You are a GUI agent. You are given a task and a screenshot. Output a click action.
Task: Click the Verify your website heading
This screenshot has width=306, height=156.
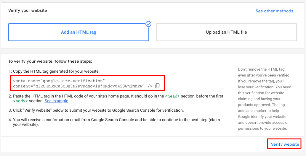(x=28, y=10)
